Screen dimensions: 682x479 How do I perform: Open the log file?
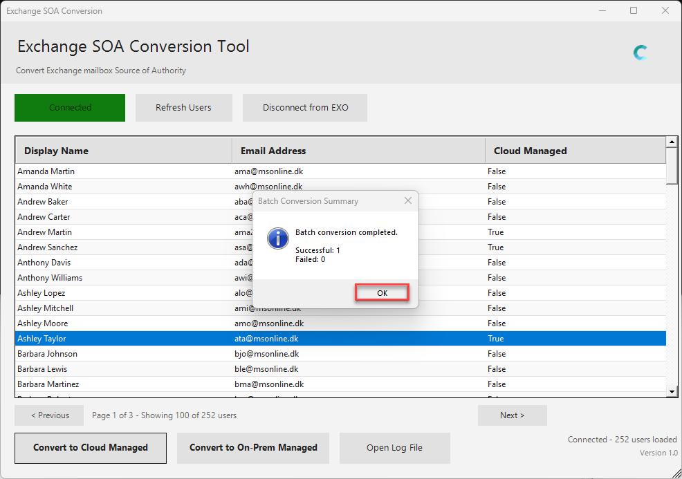pyautogui.click(x=394, y=448)
